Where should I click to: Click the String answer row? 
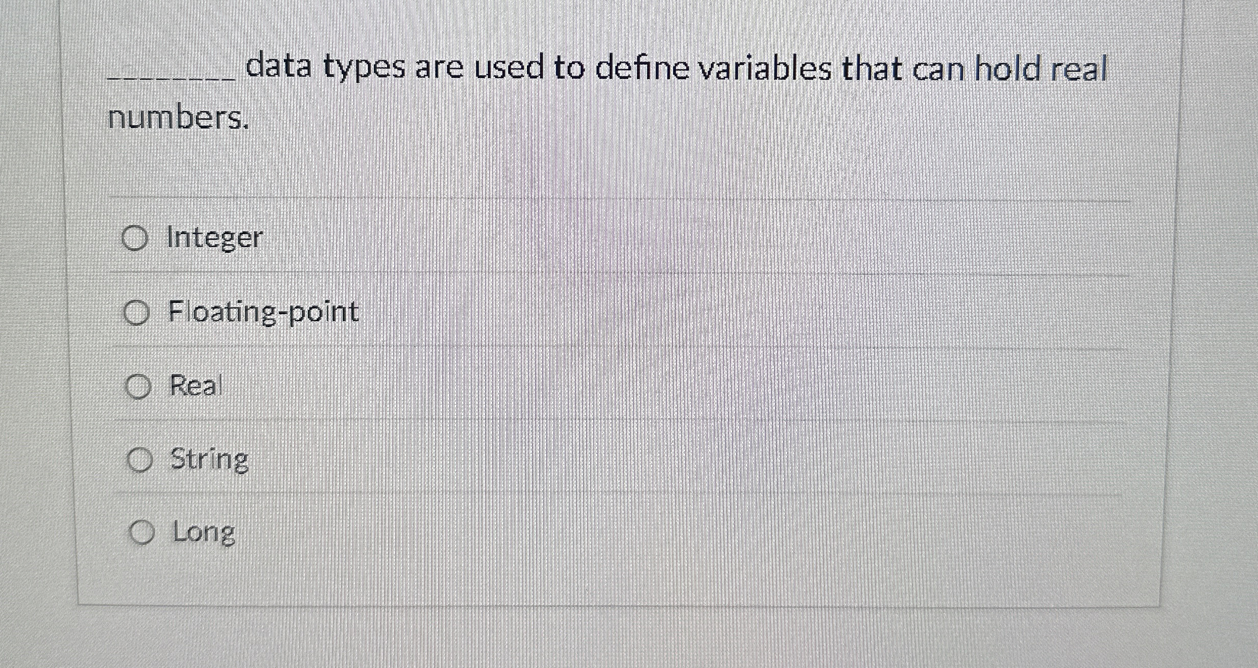(x=562, y=459)
